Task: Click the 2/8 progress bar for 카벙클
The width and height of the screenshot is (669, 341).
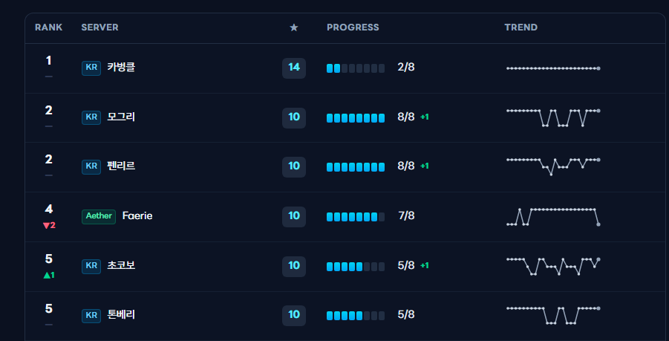Action: tap(356, 68)
